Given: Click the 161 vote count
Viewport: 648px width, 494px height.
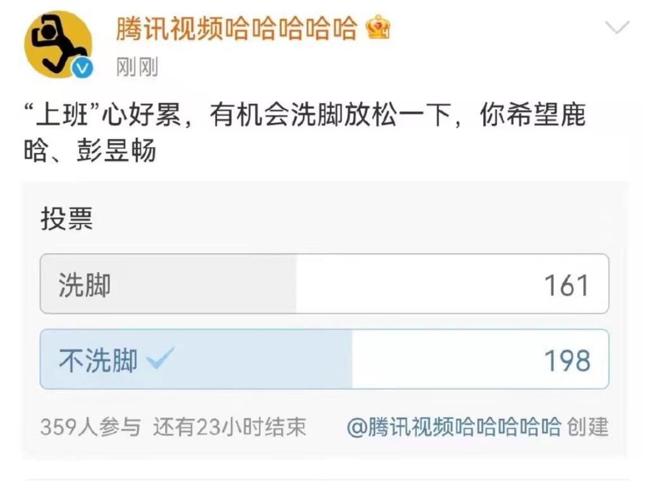Looking at the screenshot, I should [566, 286].
